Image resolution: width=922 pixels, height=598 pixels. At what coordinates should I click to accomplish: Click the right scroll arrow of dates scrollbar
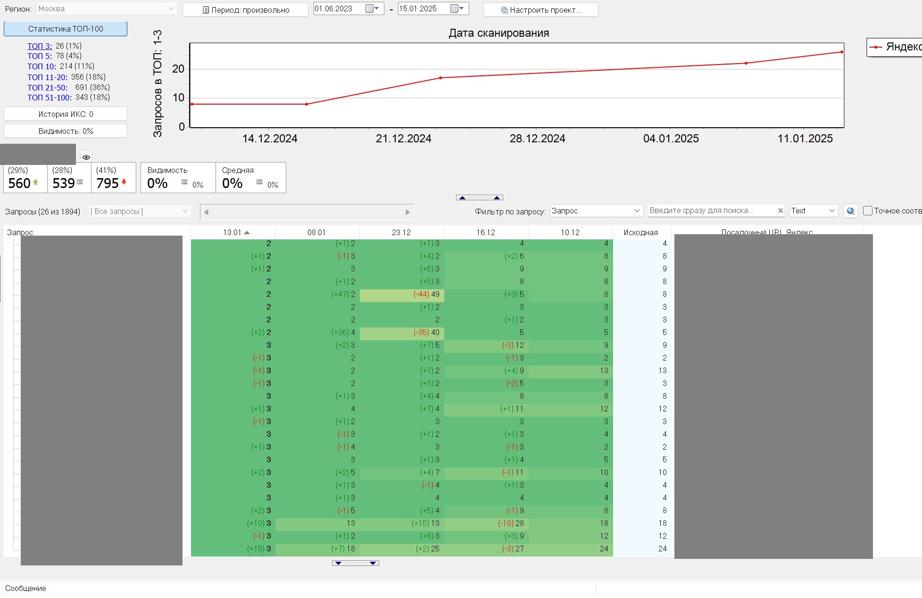[x=408, y=212]
